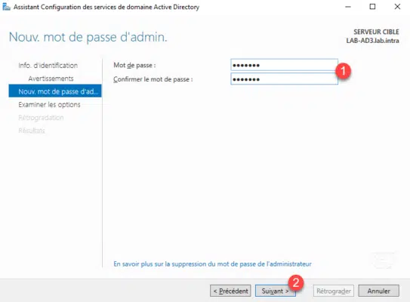Click the Active Directory wizard title bar icon
The image size is (410, 302).
pyautogui.click(x=6, y=7)
